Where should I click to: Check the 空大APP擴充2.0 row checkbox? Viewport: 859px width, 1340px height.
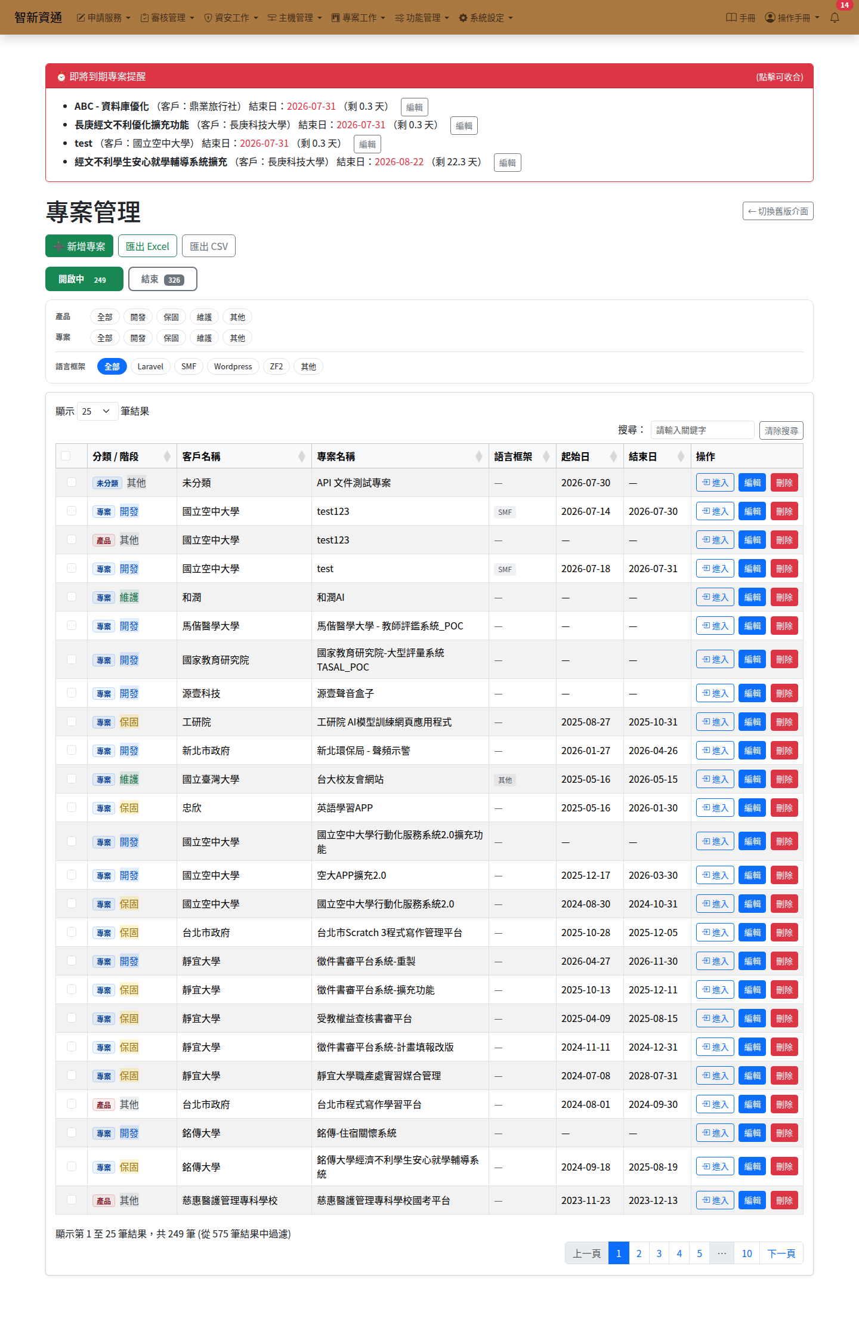[72, 875]
